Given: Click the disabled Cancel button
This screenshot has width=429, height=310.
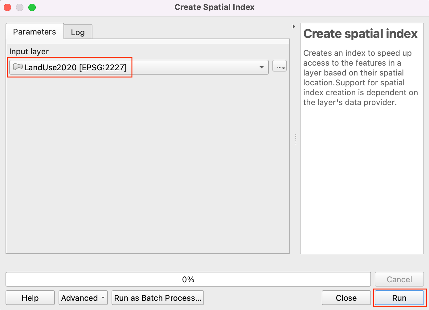Looking at the screenshot, I should [x=399, y=279].
